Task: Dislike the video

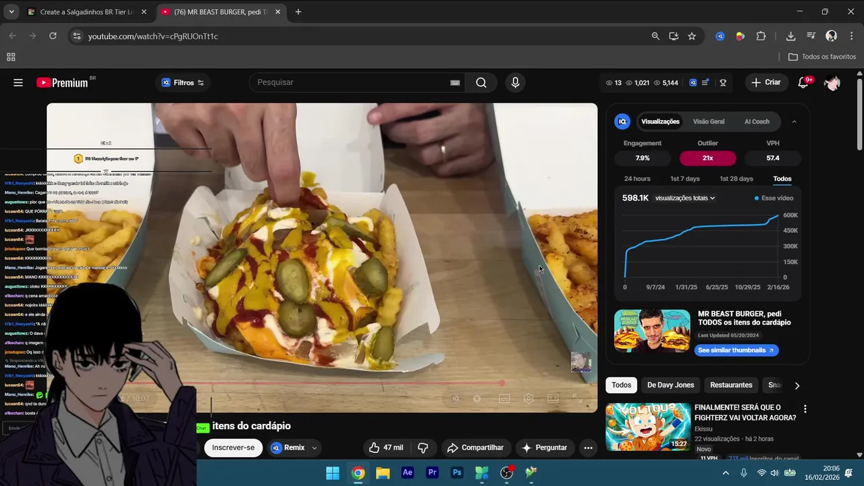Action: (x=423, y=448)
